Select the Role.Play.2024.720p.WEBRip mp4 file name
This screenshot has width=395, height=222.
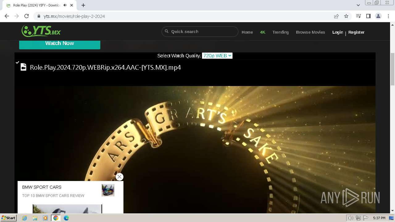(x=105, y=67)
